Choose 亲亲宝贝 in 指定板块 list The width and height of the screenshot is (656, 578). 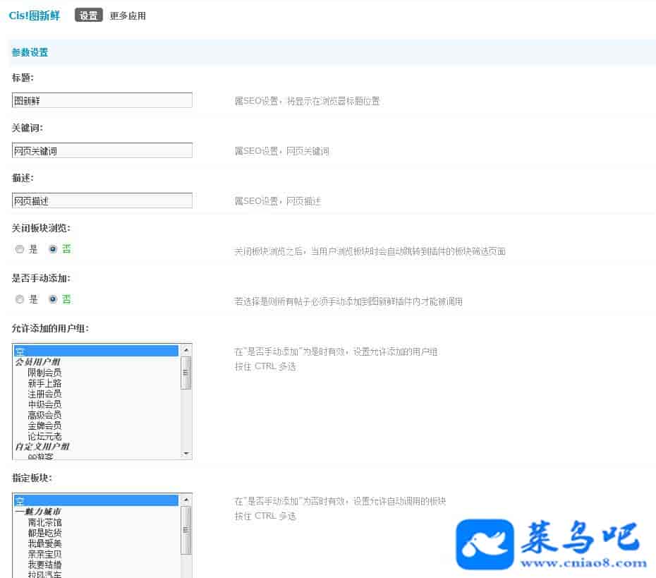pyautogui.click(x=44, y=554)
